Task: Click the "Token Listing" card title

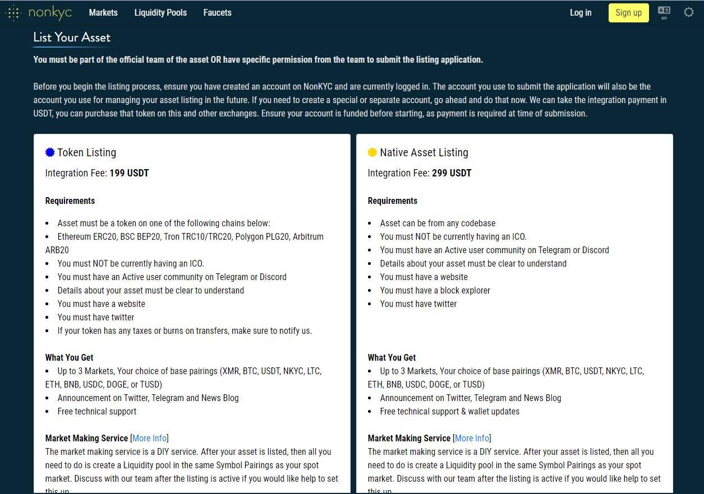Action: pyautogui.click(x=86, y=152)
